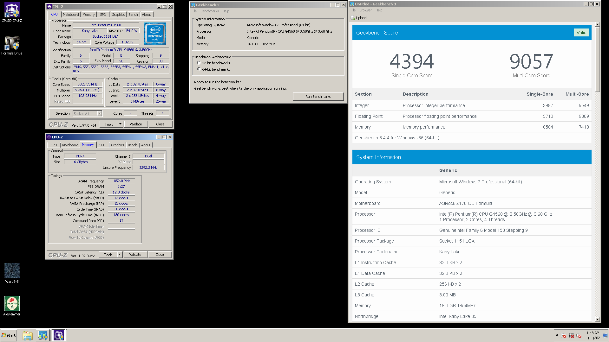Click the Action Center flag tray icon
The width and height of the screenshot is (609, 342).
[x=564, y=335]
